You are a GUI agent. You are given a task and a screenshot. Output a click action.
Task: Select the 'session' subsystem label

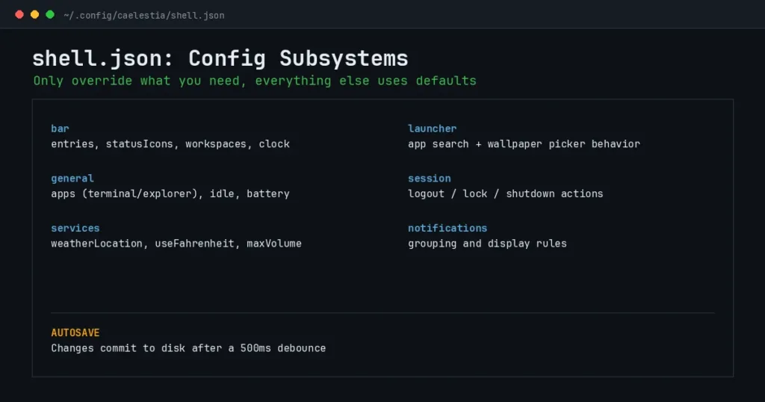click(430, 178)
